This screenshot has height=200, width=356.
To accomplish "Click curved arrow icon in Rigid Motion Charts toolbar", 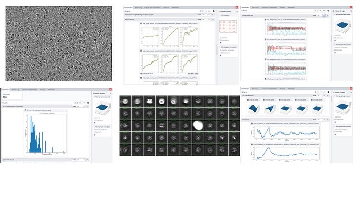I will pos(206,11).
